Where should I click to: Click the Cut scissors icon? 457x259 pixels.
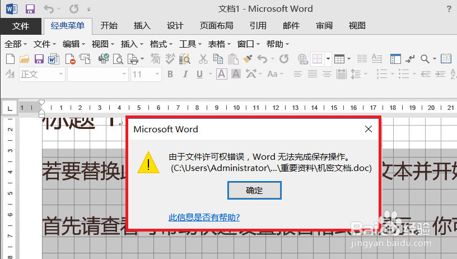pyautogui.click(x=203, y=59)
